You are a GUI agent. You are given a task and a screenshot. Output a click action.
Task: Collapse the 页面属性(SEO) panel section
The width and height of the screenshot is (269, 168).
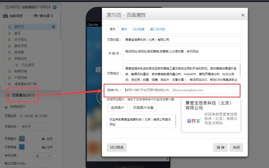[23, 95]
